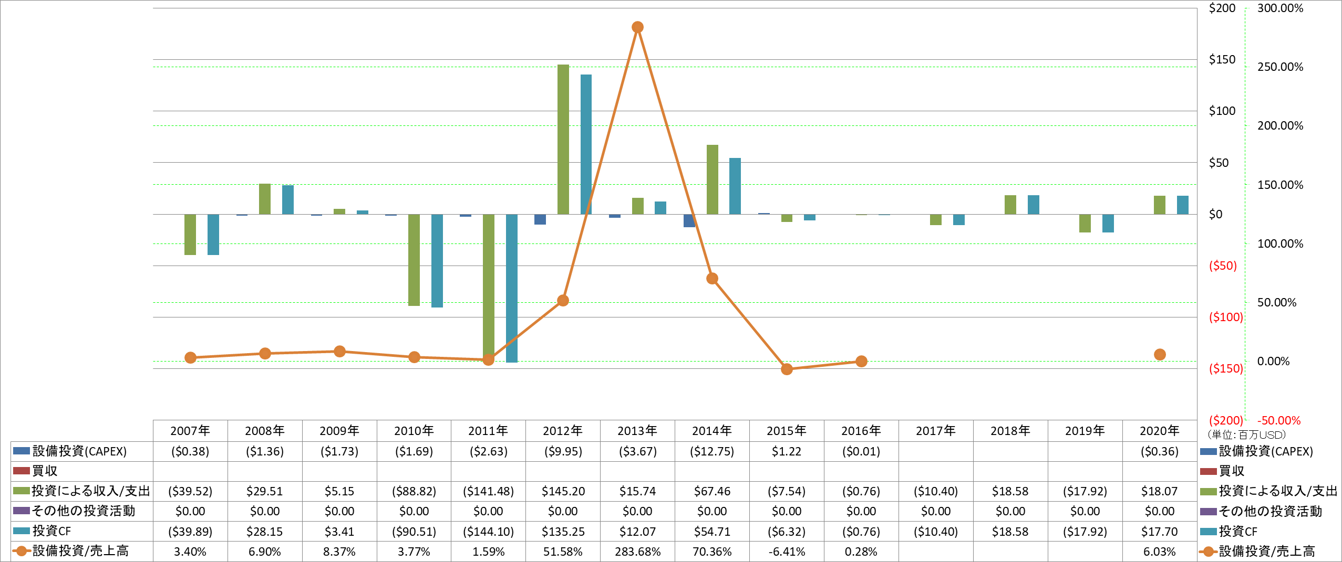The height and width of the screenshot is (562, 1342).
Task: Click the green 投資による収入/支出 swatch in left legend
Action: click(x=22, y=491)
